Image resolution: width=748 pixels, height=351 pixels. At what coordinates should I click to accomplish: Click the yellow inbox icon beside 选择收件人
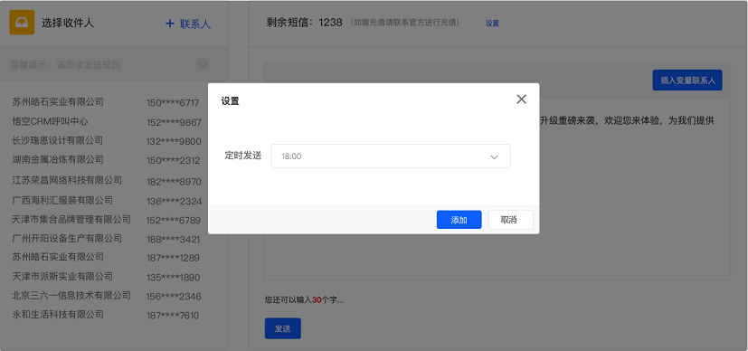tap(22, 23)
